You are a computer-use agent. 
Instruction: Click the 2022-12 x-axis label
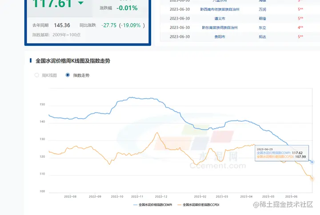[x=161, y=197]
